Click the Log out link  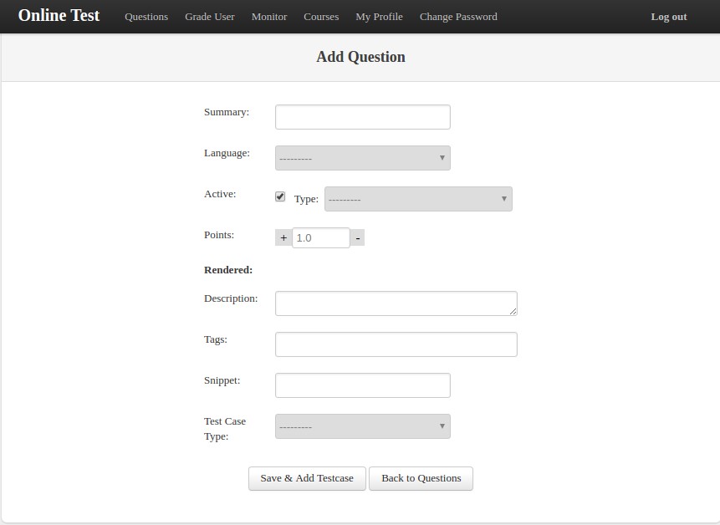[669, 17]
